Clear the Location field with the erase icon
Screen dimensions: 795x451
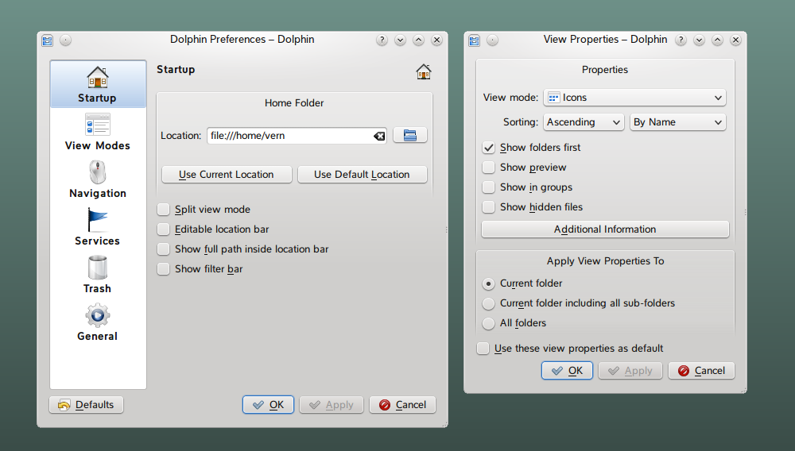[379, 136]
